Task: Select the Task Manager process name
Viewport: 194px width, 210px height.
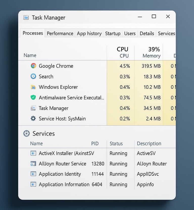Action: click(53, 108)
